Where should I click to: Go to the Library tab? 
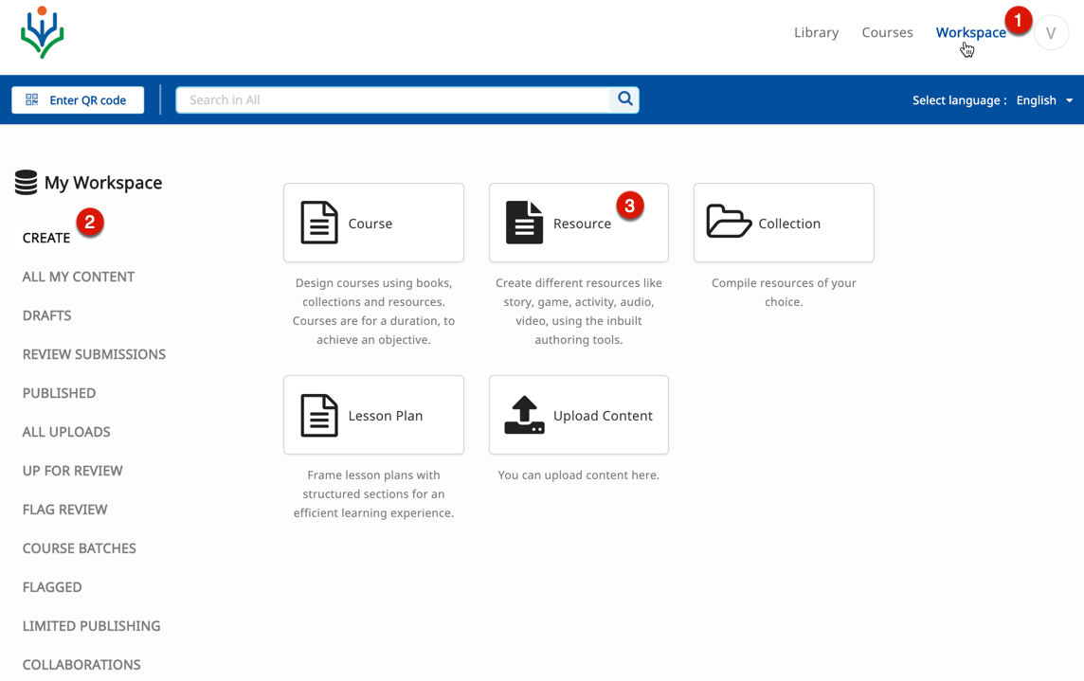coord(816,32)
